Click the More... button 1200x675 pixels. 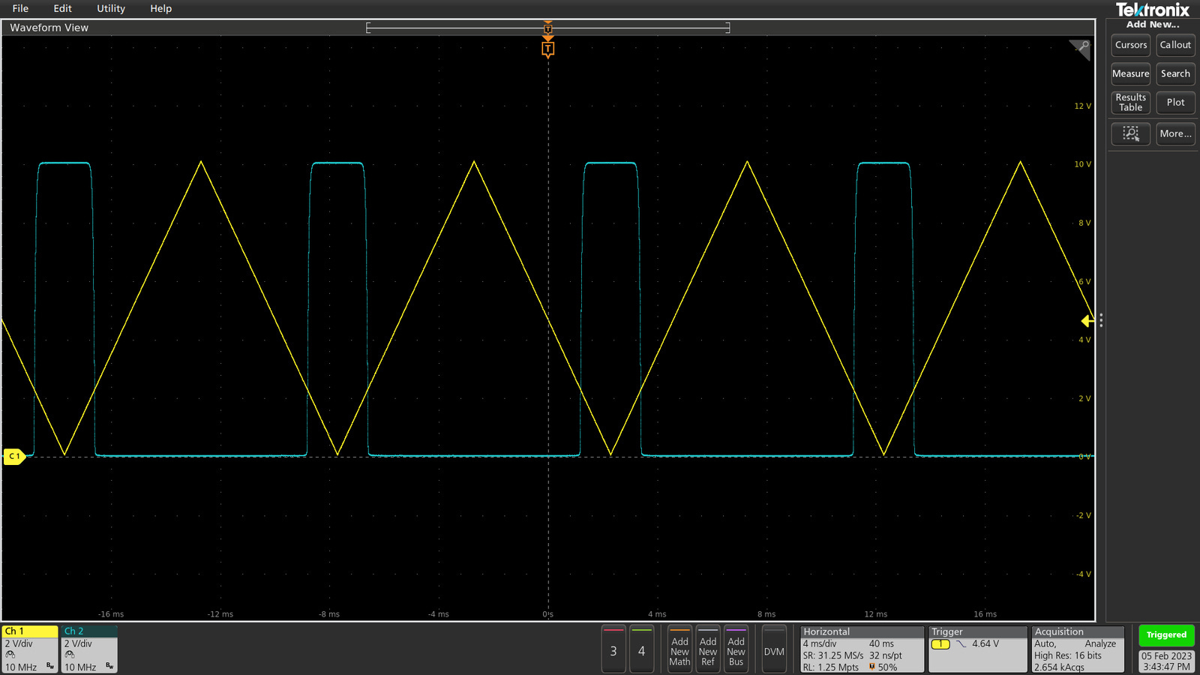[x=1174, y=133]
